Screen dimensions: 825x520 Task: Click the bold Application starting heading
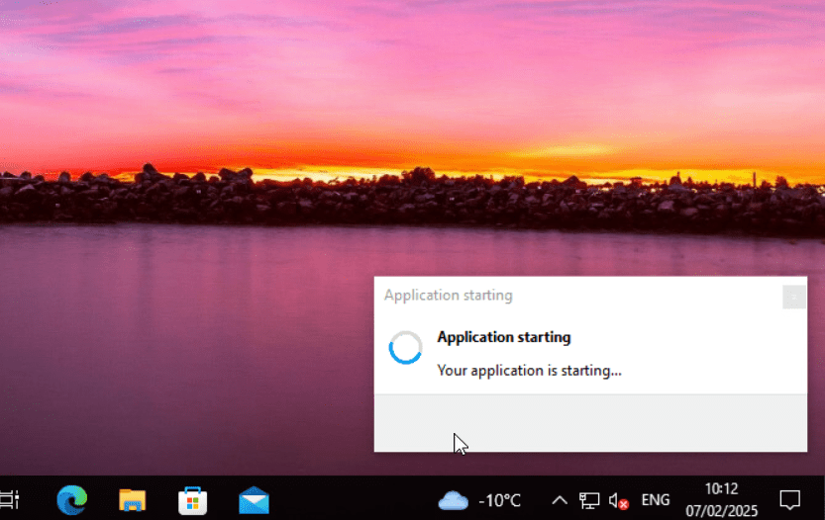[503, 337]
